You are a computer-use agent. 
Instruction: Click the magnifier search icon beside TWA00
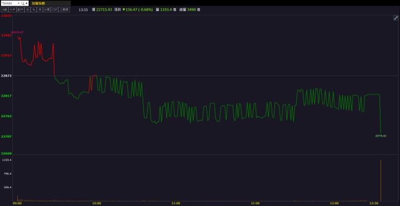pos(22,3)
